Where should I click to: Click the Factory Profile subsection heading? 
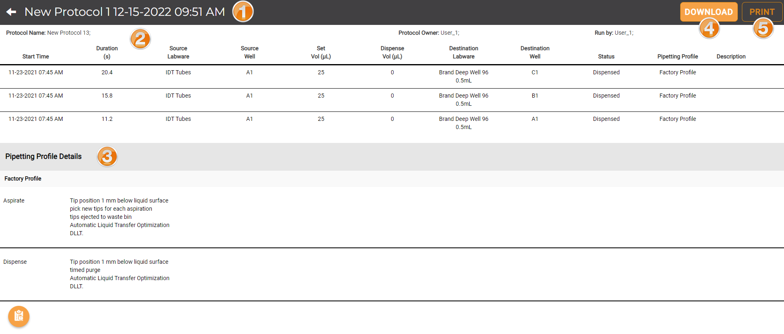23,179
